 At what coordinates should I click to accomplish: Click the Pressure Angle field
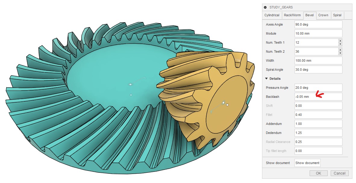(x=318, y=88)
